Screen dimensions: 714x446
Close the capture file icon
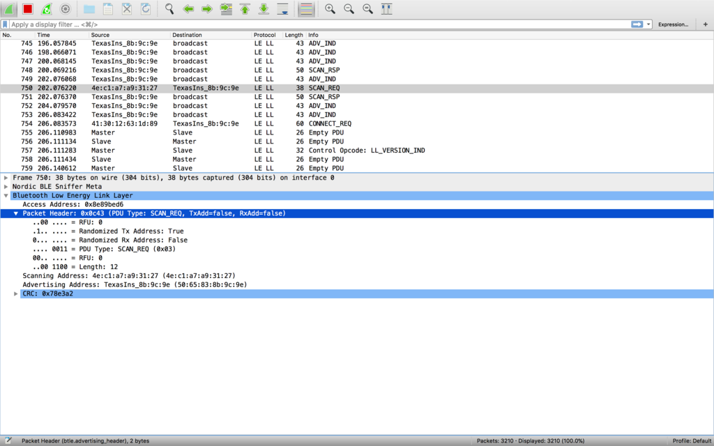tap(127, 9)
